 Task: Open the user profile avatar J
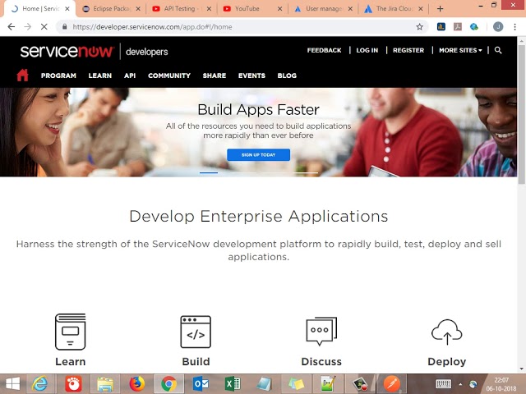[498, 27]
